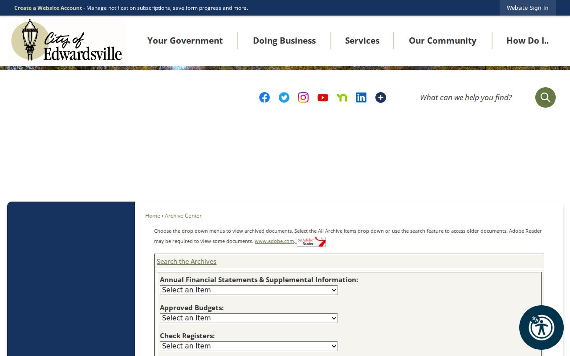Open the Services menu
570x356 pixels.
362,40
